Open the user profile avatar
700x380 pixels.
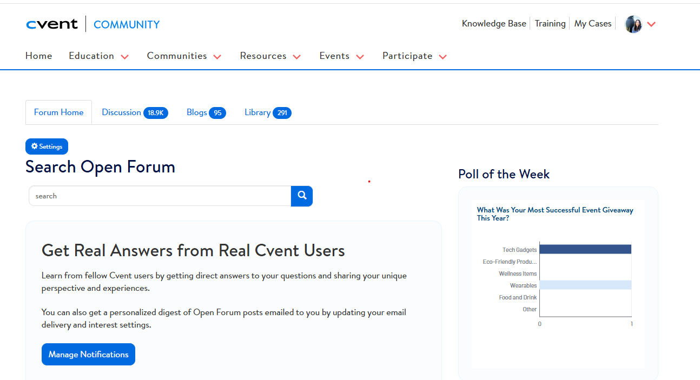pos(633,24)
